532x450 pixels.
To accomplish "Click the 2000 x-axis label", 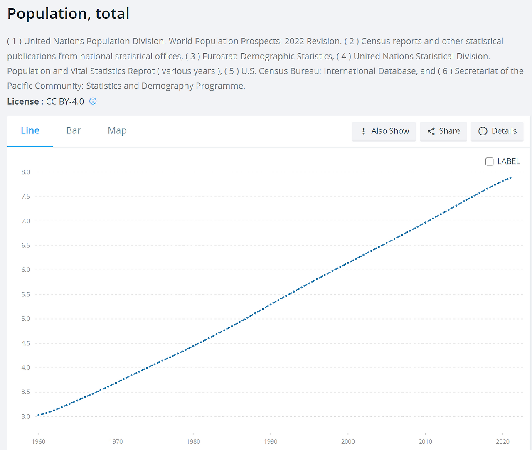I will tap(348, 442).
